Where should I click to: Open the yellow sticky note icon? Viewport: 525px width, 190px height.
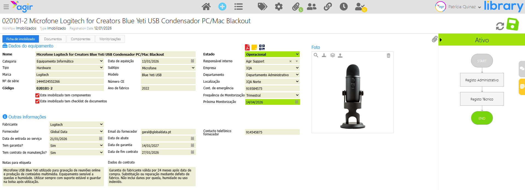pos(254,48)
